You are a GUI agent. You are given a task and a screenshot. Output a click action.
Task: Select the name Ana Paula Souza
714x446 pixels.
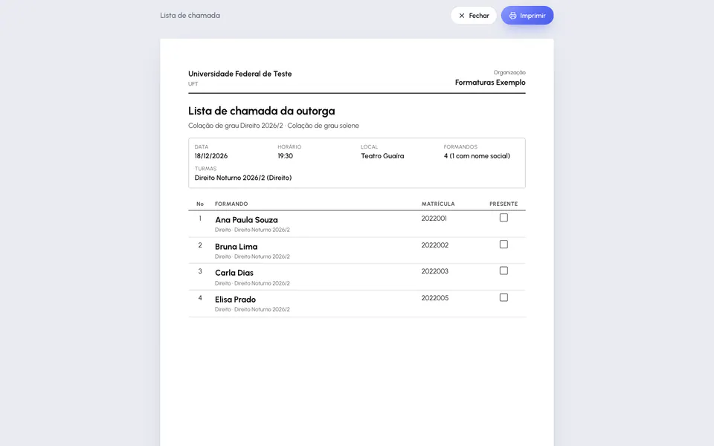point(246,220)
